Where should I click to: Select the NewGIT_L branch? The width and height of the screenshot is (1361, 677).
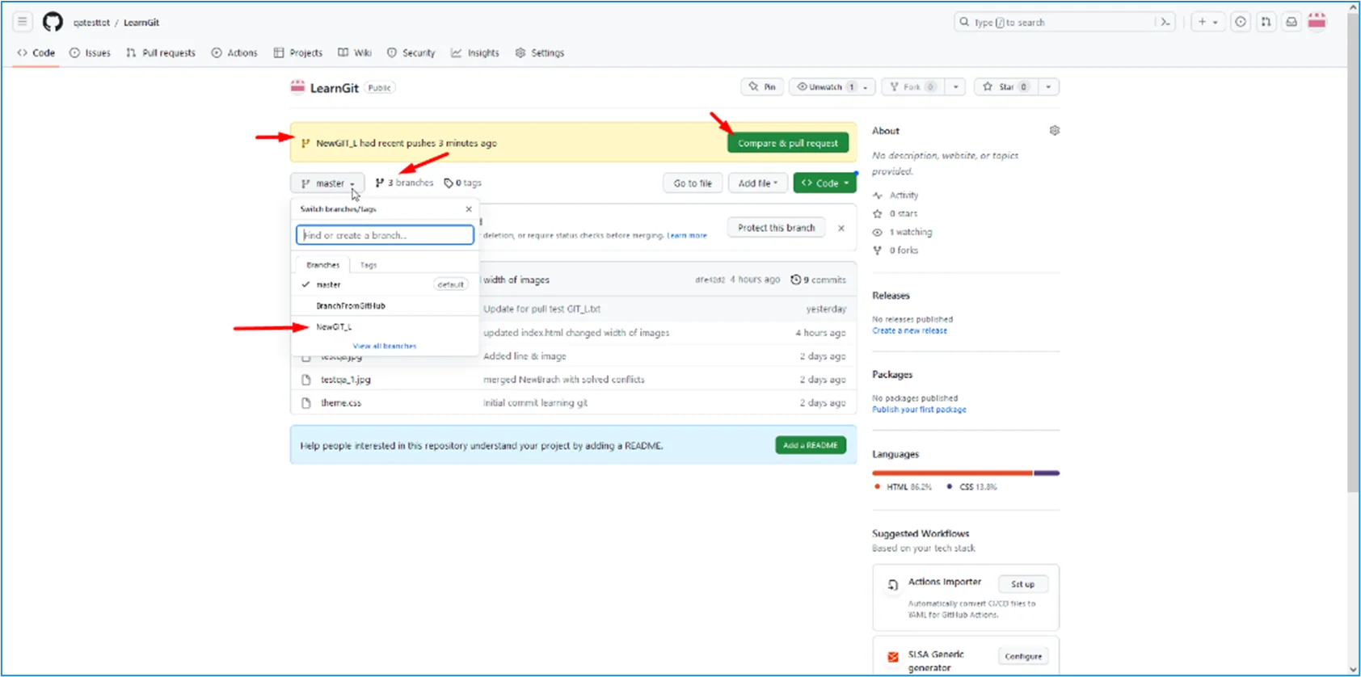pos(334,327)
